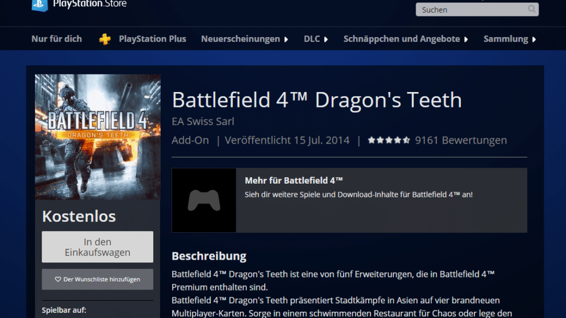The width and height of the screenshot is (566, 318).
Task: Open the Nur für dich tab
Action: click(x=57, y=39)
